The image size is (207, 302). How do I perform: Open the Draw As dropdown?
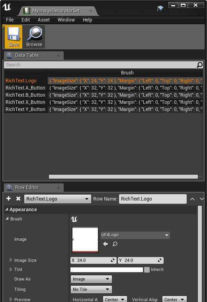[x=91, y=279]
